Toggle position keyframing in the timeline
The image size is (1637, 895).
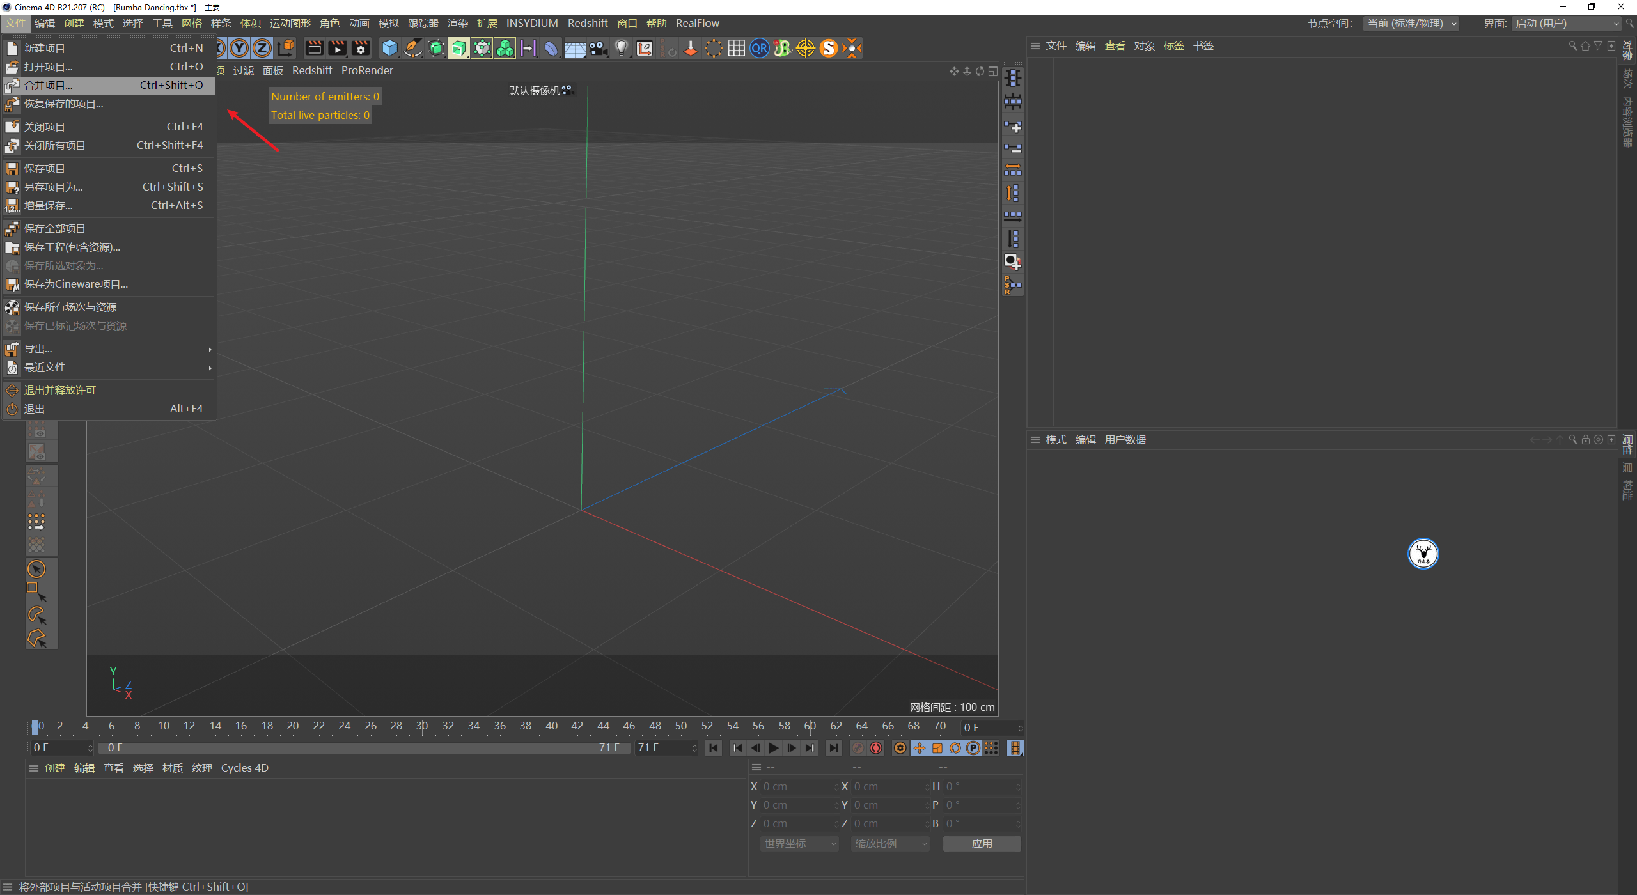coord(920,748)
